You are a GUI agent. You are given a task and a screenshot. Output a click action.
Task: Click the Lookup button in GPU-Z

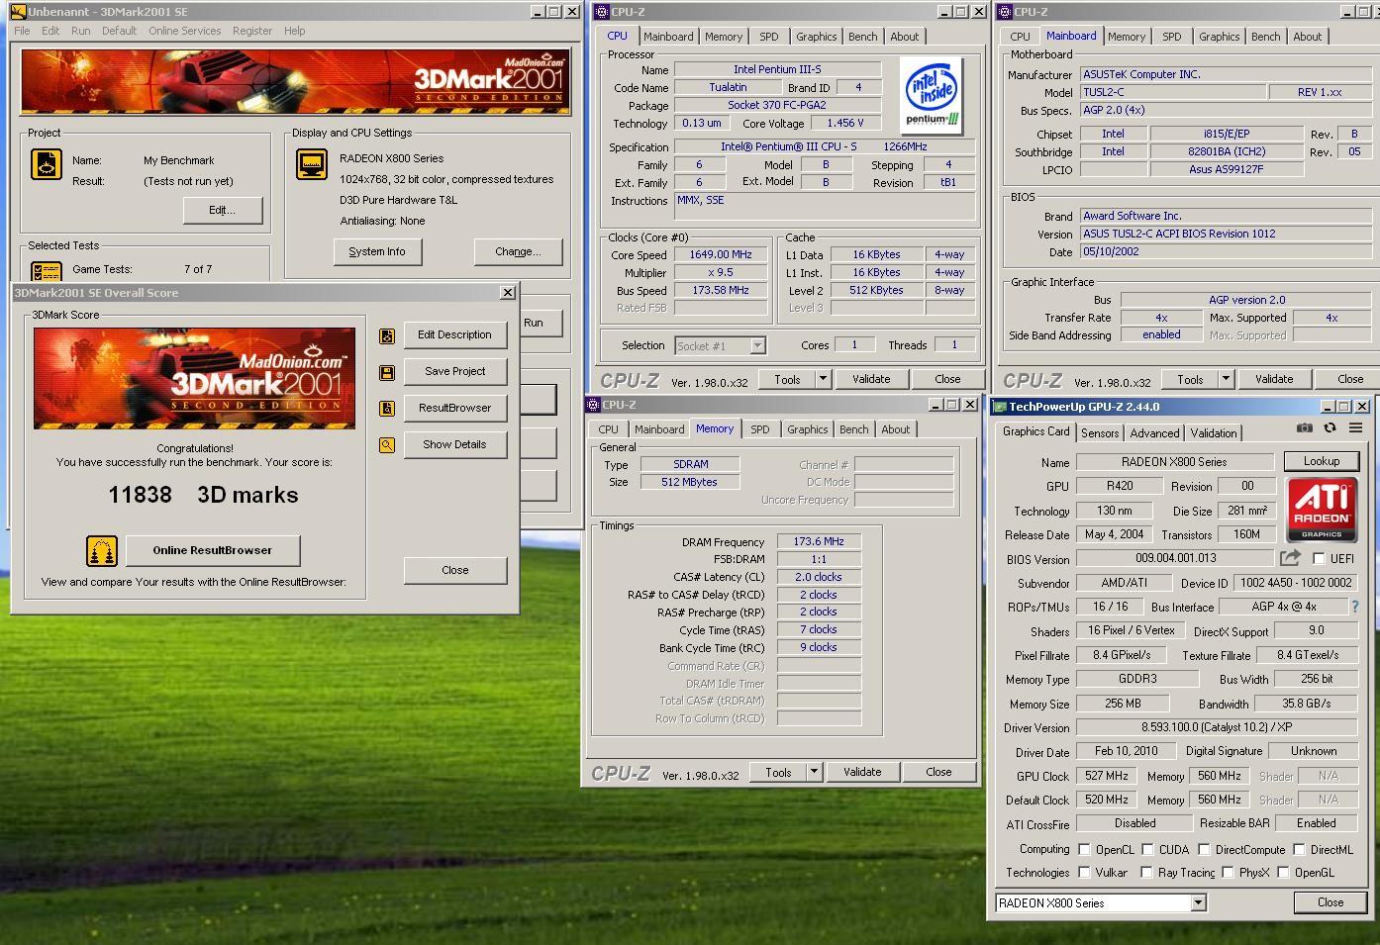pos(1321,461)
